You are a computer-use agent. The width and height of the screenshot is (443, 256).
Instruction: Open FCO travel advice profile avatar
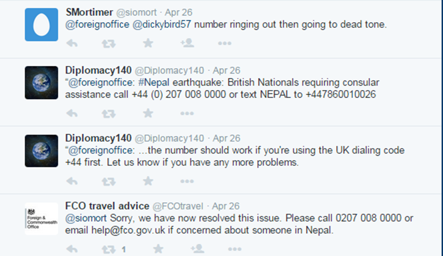pos(41,218)
